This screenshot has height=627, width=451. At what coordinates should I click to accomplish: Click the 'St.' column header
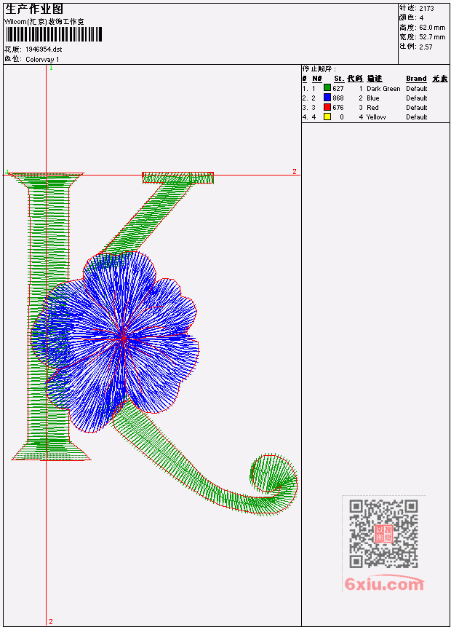(x=339, y=79)
